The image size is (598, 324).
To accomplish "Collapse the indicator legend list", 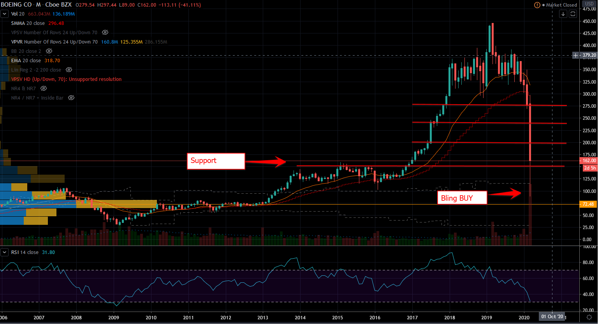I will pyautogui.click(x=5, y=14).
